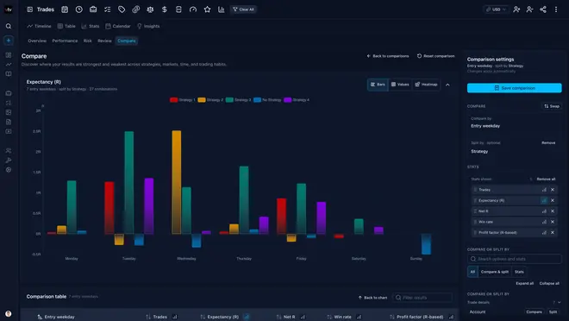The width and height of the screenshot is (569, 321).
Task: Toggle chart icon for Trades stat
Action: [x=544, y=190]
